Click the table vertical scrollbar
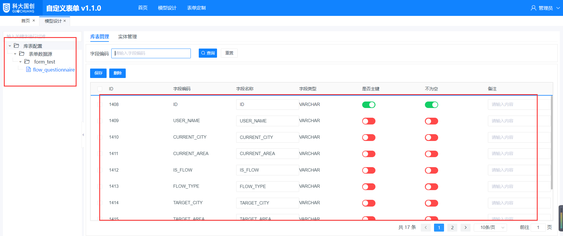Screen dimensions: 563x236 [552, 143]
